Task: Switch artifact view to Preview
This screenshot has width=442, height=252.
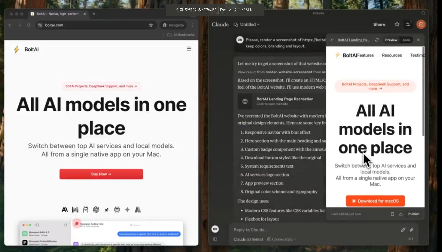Action: (x=391, y=40)
